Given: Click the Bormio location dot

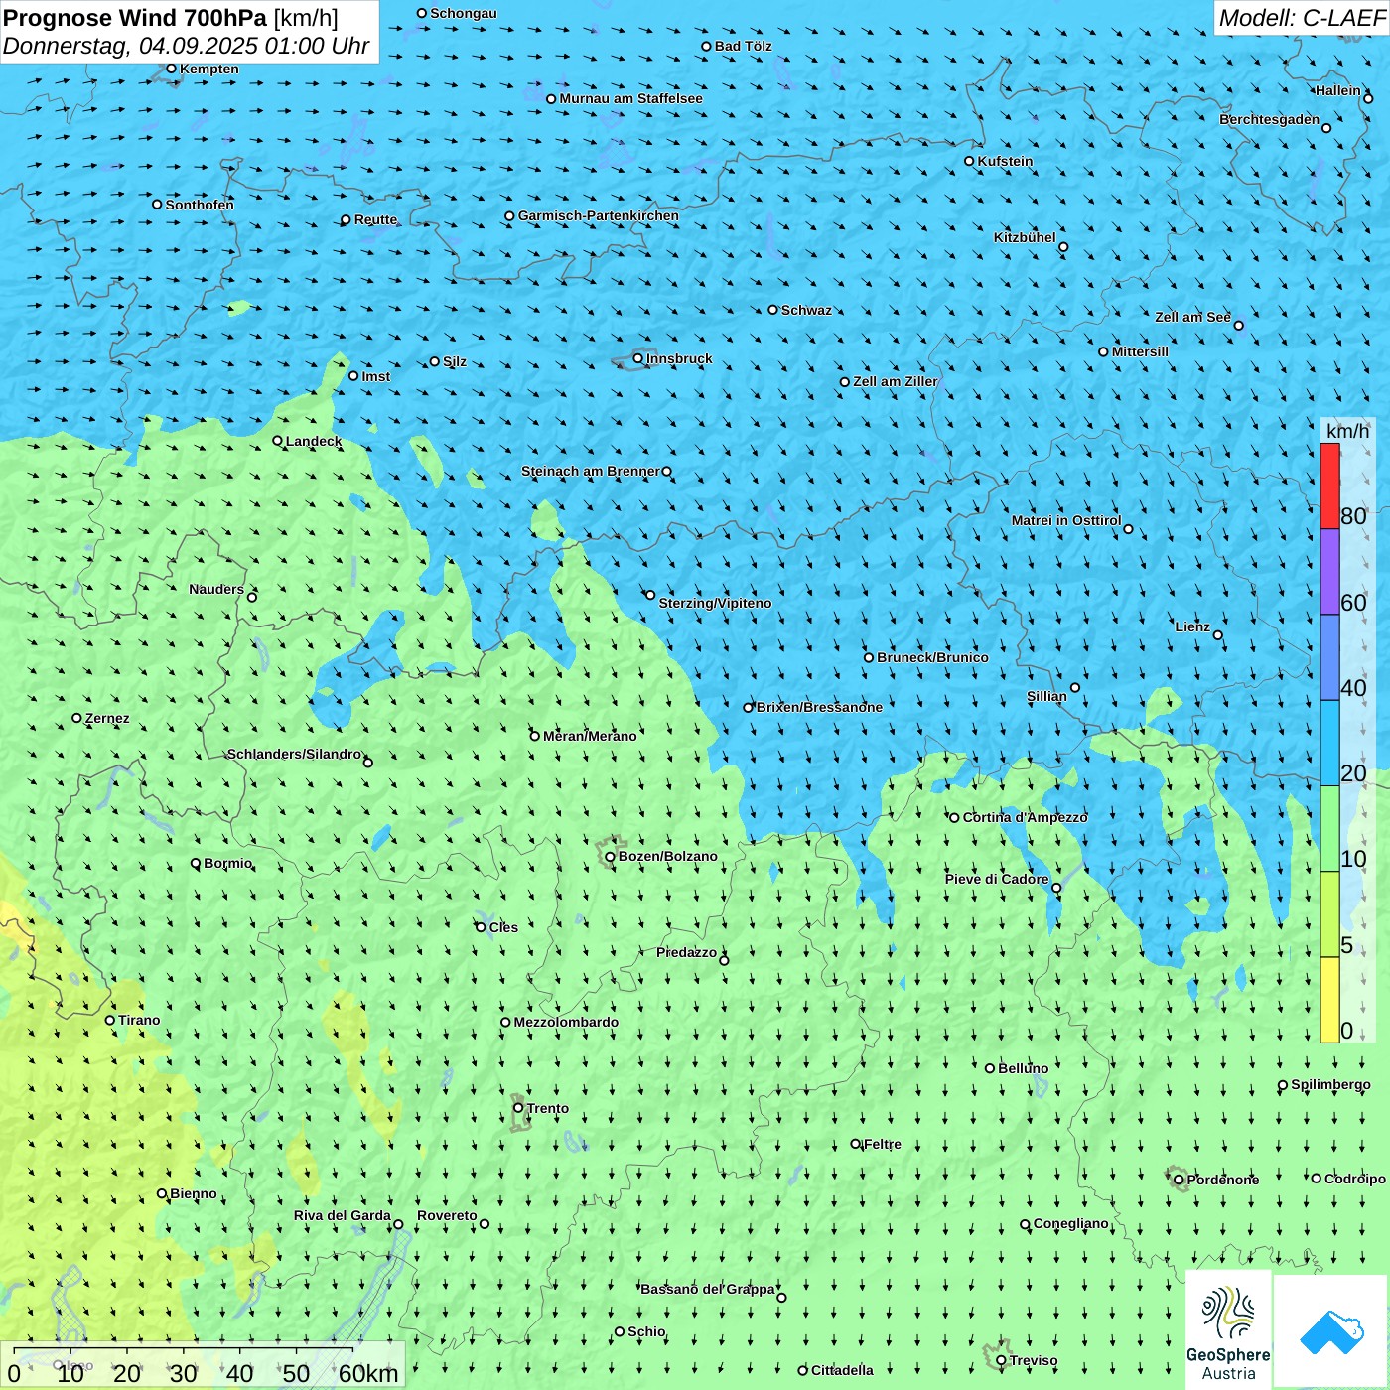Looking at the screenshot, I should [x=196, y=863].
